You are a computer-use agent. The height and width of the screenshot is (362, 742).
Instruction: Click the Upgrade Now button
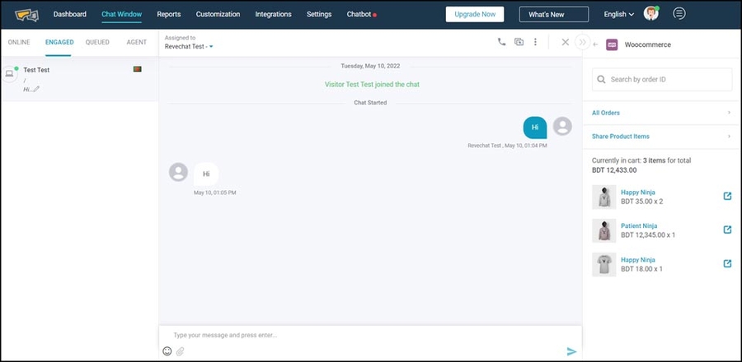(x=474, y=14)
